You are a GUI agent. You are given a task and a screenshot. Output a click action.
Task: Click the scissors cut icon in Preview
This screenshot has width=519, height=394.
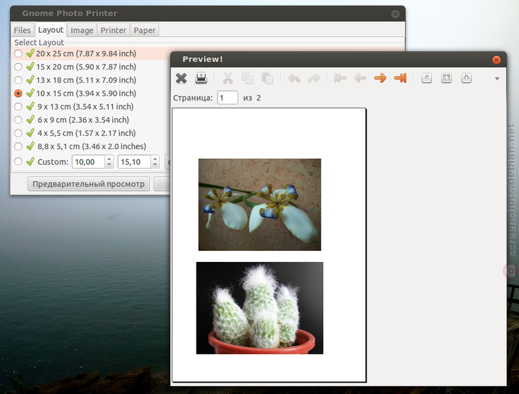pos(228,78)
